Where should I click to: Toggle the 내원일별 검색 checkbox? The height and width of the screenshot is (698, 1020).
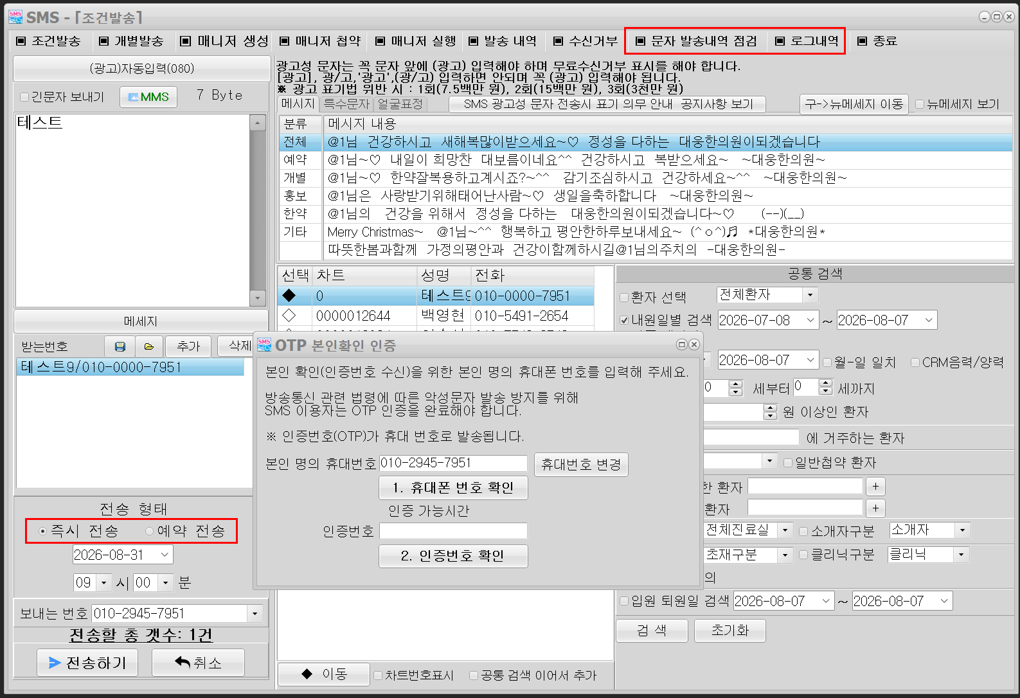tap(624, 320)
